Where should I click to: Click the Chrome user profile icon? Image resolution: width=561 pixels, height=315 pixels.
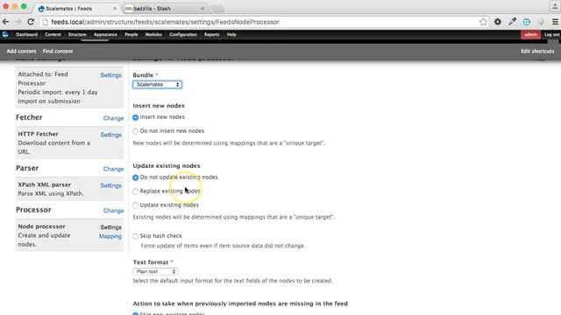click(x=555, y=6)
